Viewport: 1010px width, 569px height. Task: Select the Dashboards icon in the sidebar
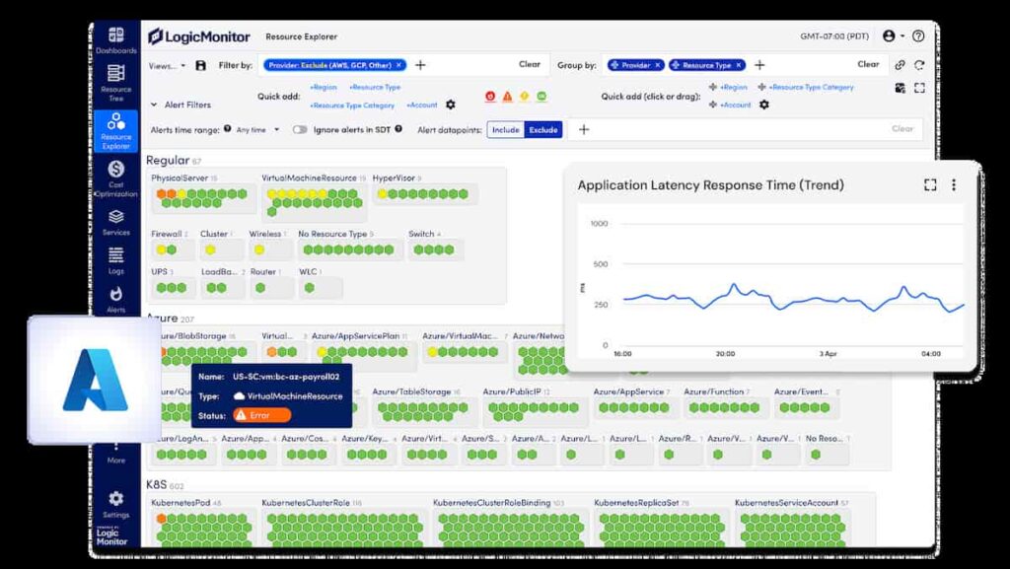116,35
